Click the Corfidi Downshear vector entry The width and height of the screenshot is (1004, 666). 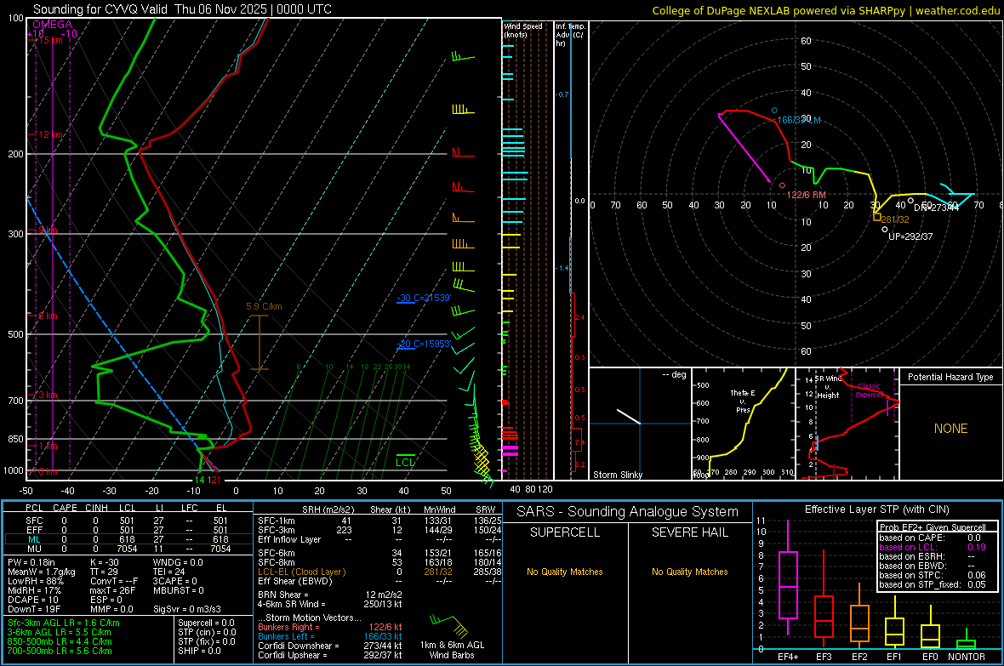(x=330, y=646)
